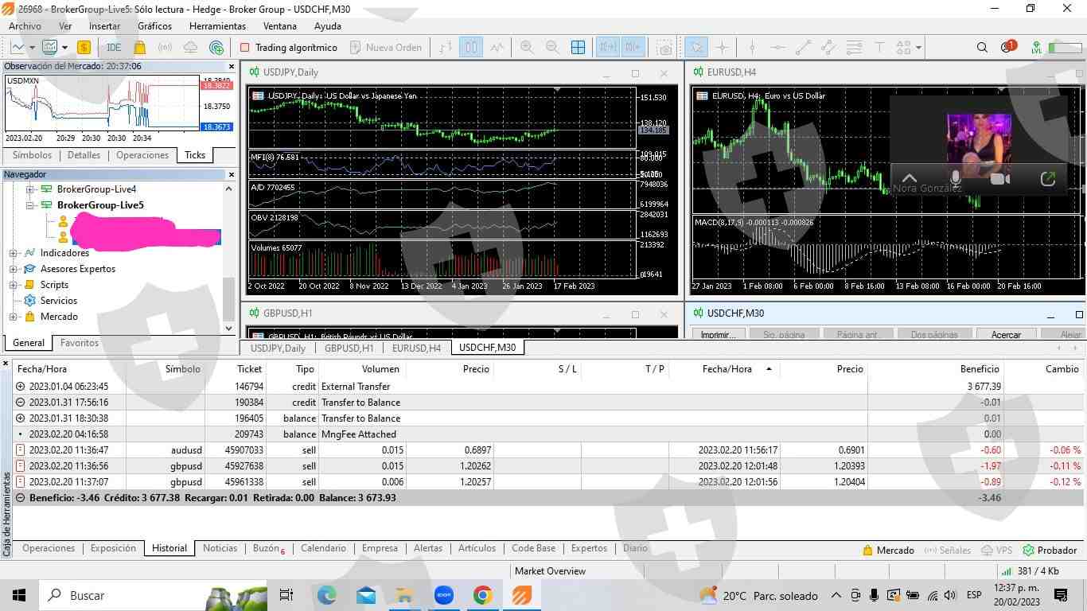
Task: Toggle the chart shift button
Action: tap(633, 48)
